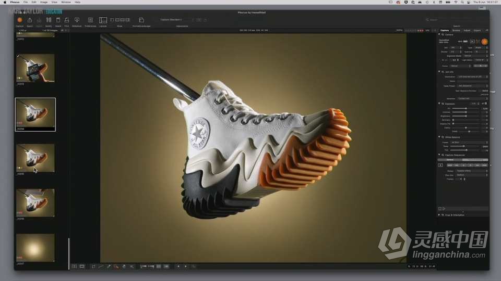The height and width of the screenshot is (281, 501).
Task: Click the Wi-Fi icon in menu bar
Action: pos(456,2)
